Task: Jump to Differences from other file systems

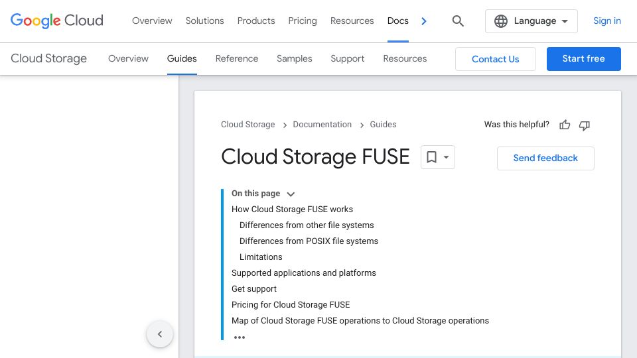Action: tap(307, 225)
